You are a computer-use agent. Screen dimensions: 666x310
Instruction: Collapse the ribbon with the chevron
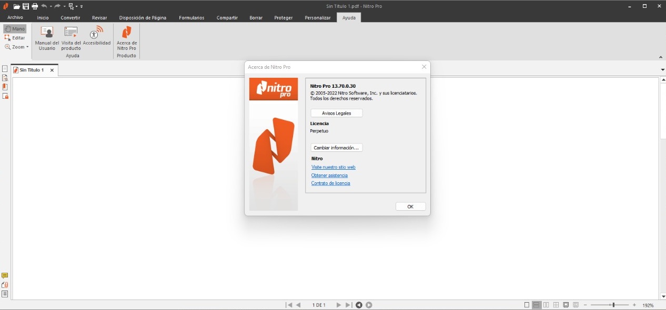[x=661, y=57]
